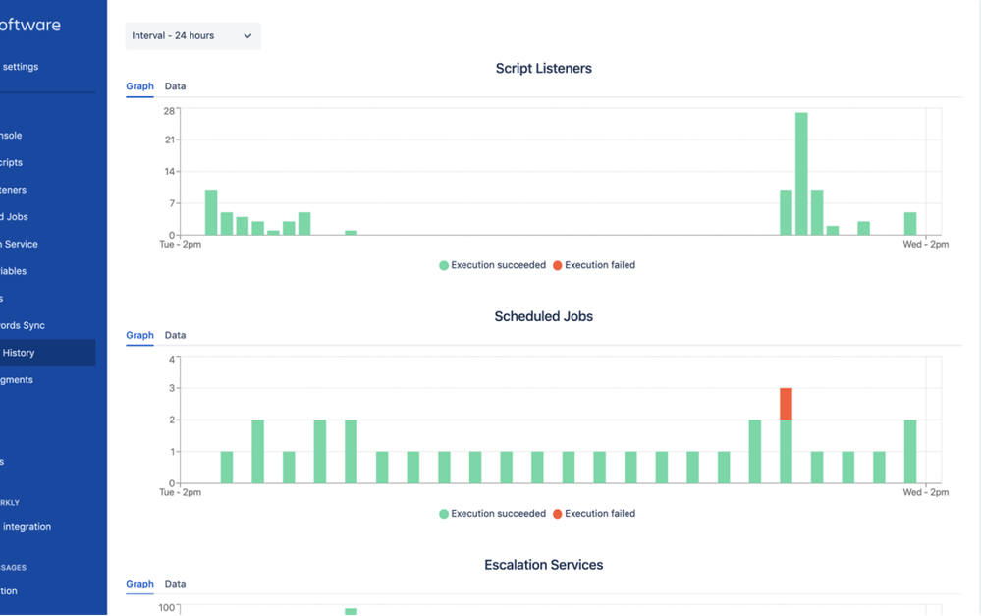The width and height of the screenshot is (981, 616).
Task: Switch to the Data tab under Escalation Services
Action: pyautogui.click(x=175, y=584)
